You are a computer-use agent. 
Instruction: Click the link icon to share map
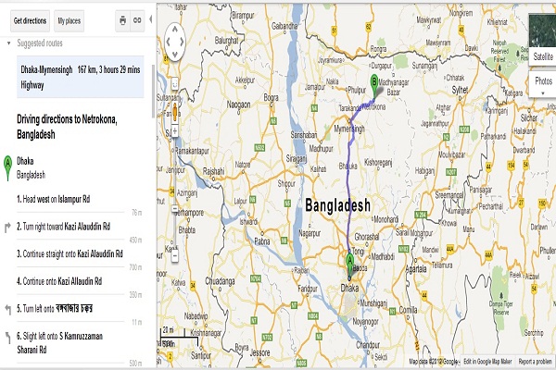coord(137,20)
